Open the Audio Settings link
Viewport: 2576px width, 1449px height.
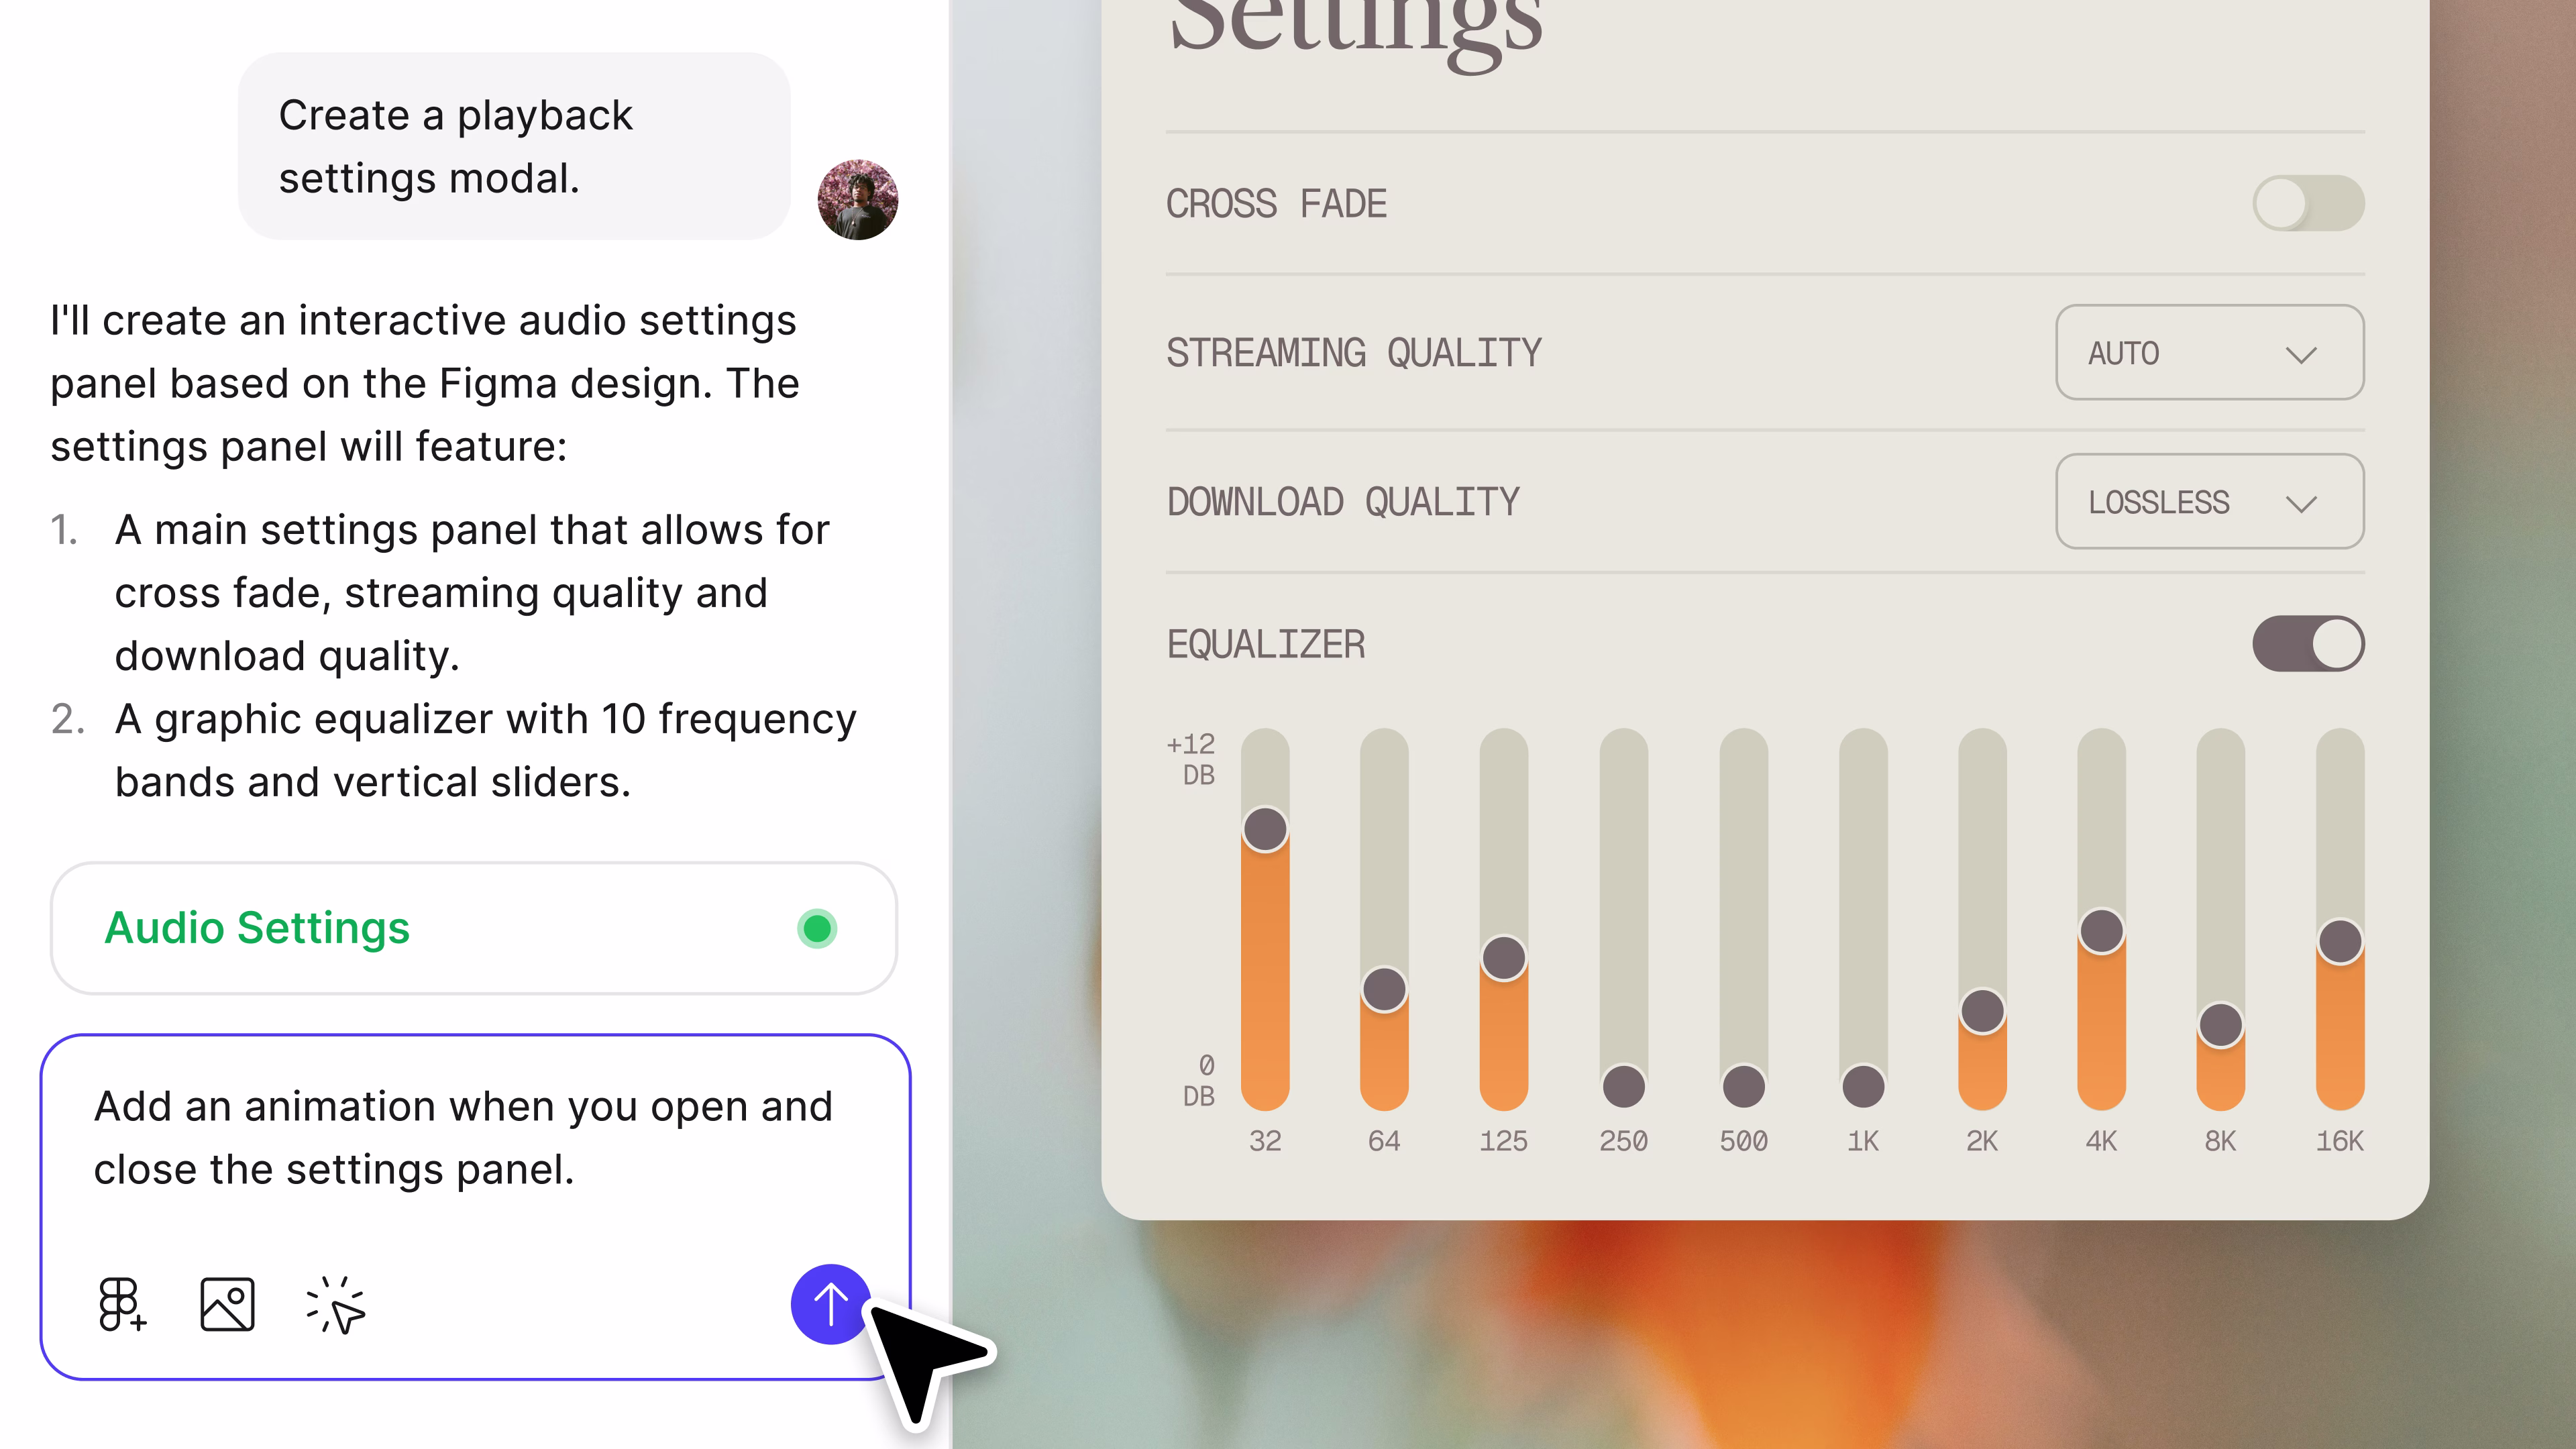coord(256,928)
